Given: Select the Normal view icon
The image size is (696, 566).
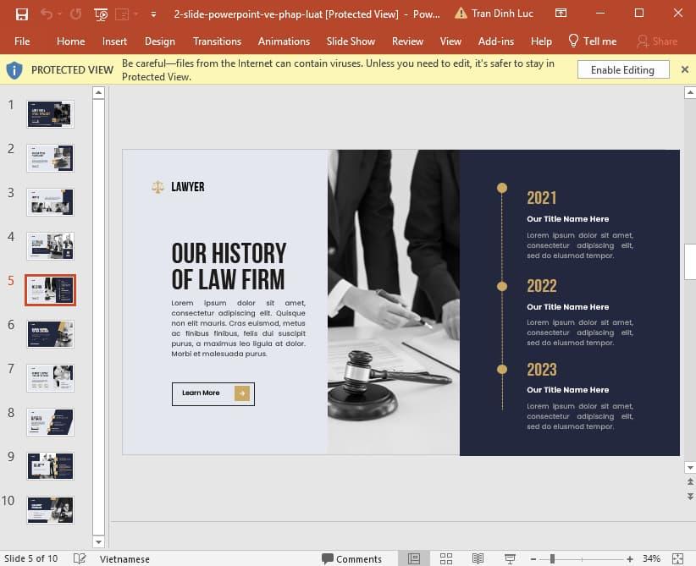Looking at the screenshot, I should click(x=414, y=558).
